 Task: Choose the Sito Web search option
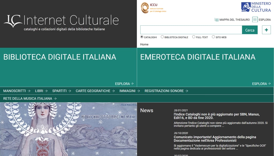coord(213,37)
